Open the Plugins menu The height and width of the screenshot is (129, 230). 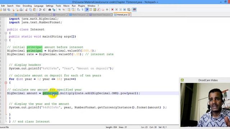click(82, 6)
